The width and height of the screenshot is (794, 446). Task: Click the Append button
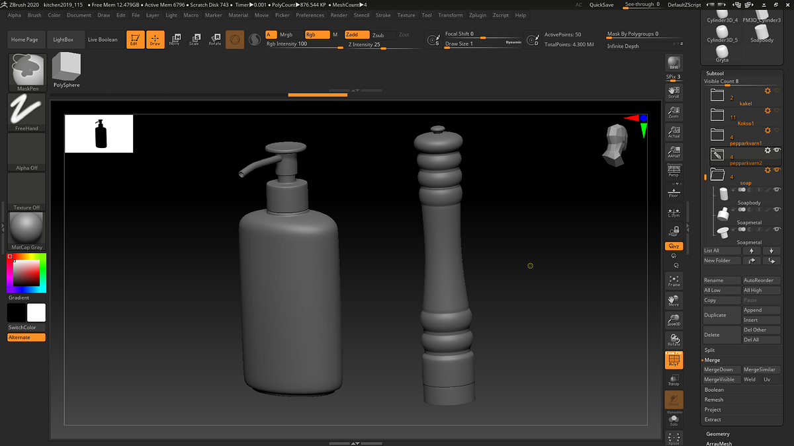pyautogui.click(x=762, y=310)
